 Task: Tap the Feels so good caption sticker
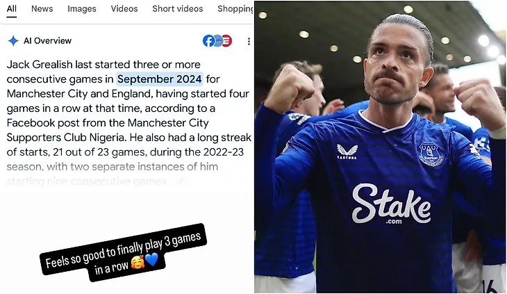pyautogui.click(x=123, y=252)
